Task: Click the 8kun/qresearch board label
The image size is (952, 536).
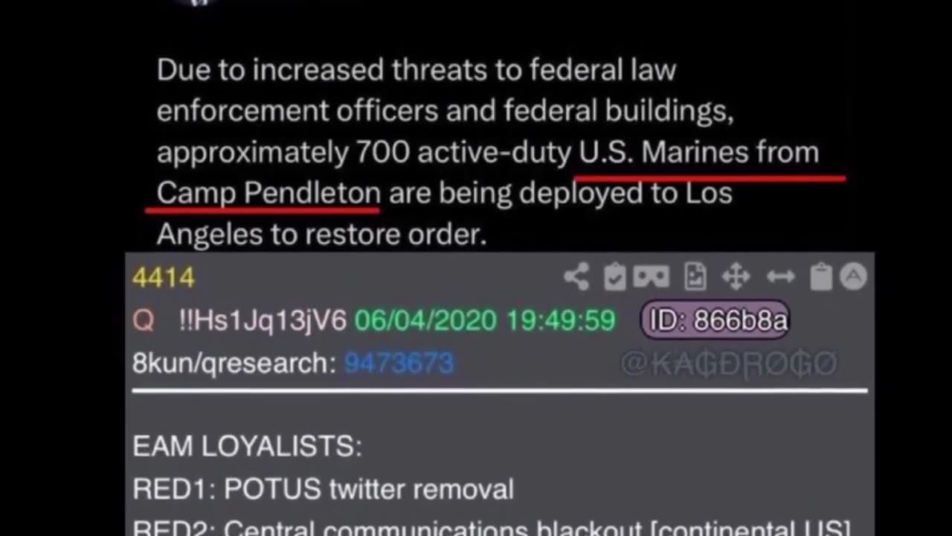Action: pos(234,363)
